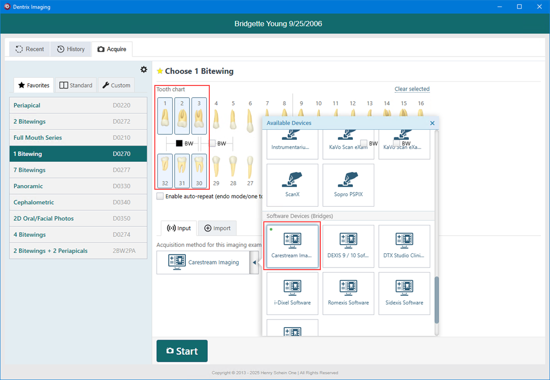The image size is (550, 380).
Task: Enable auto-repeat checkbox
Action: 160,196
